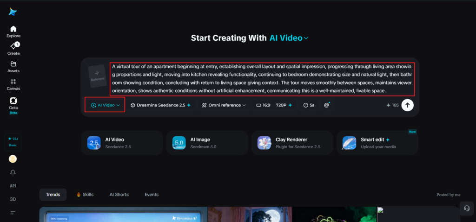Select the Clay Renderer plugin card
This screenshot has height=222, width=476.
[x=292, y=143]
